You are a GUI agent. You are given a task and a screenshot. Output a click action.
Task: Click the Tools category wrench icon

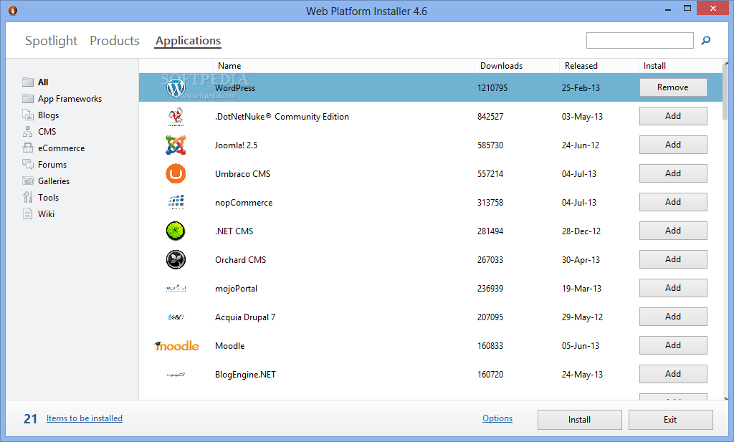pos(28,197)
